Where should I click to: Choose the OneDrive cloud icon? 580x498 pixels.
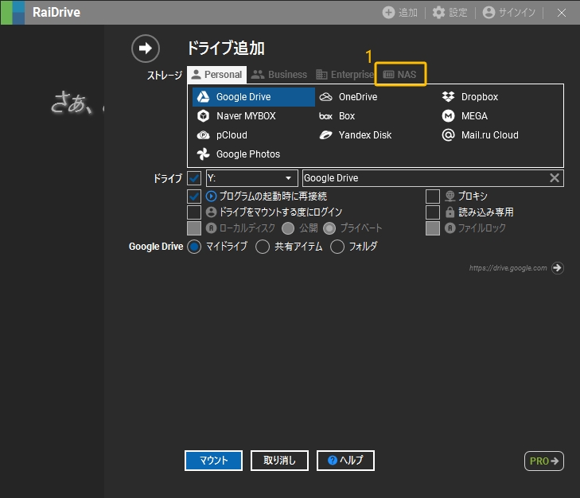(x=325, y=97)
